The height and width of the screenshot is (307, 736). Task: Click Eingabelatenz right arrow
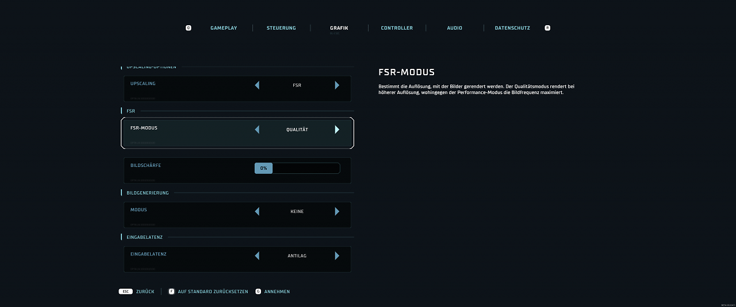click(337, 255)
